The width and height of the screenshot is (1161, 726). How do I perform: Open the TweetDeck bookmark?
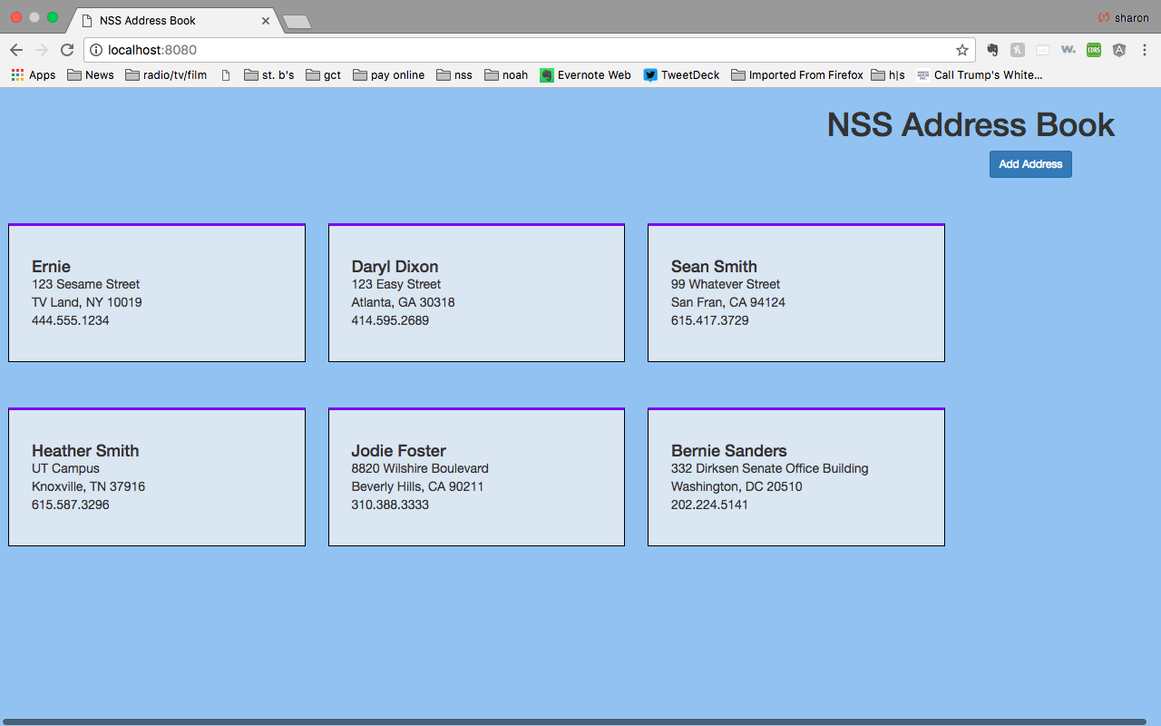pyautogui.click(x=681, y=75)
